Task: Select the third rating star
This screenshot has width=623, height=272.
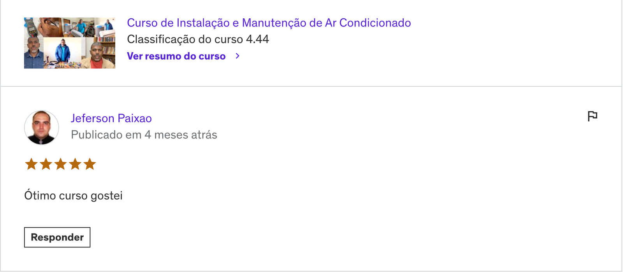Action: pos(60,164)
